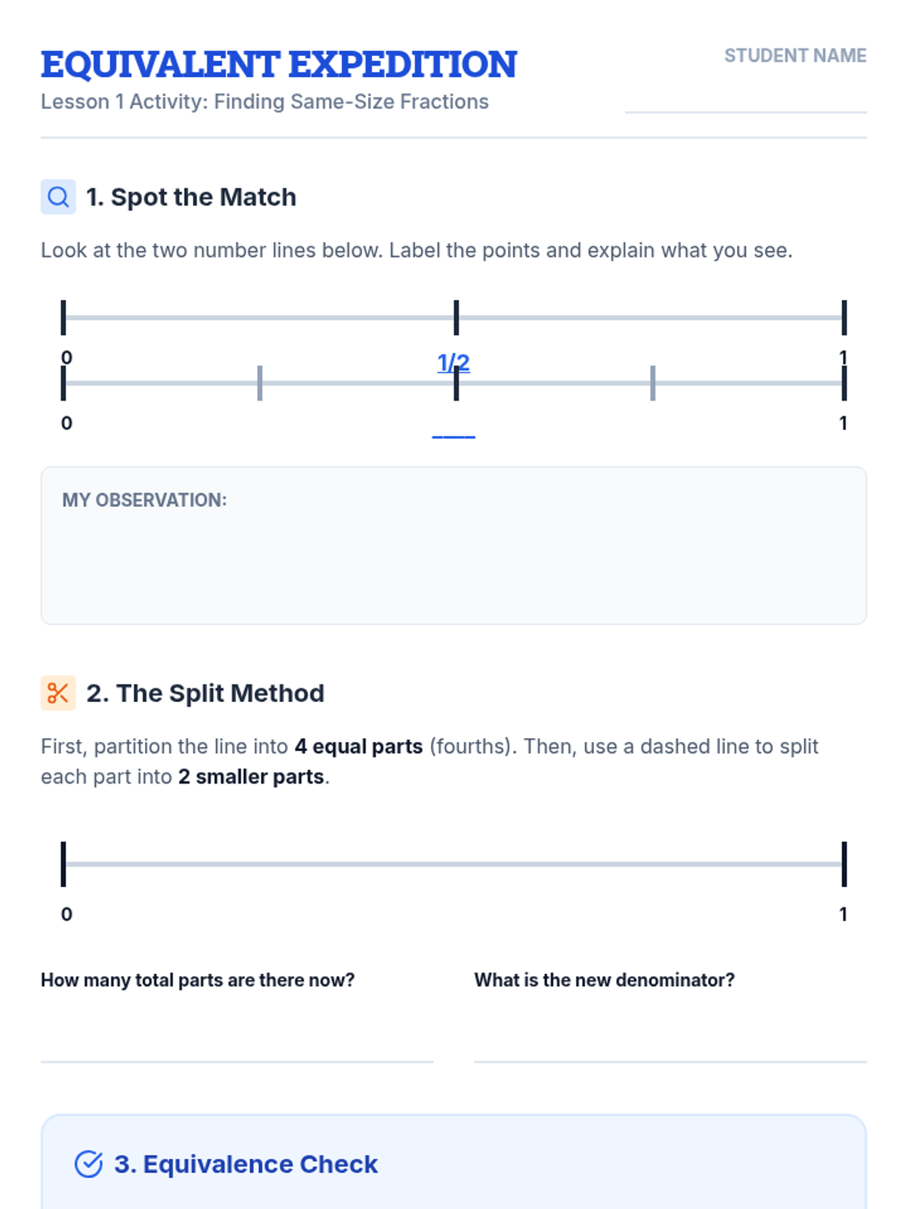Click the 2. The Split Method heading

pos(206,693)
